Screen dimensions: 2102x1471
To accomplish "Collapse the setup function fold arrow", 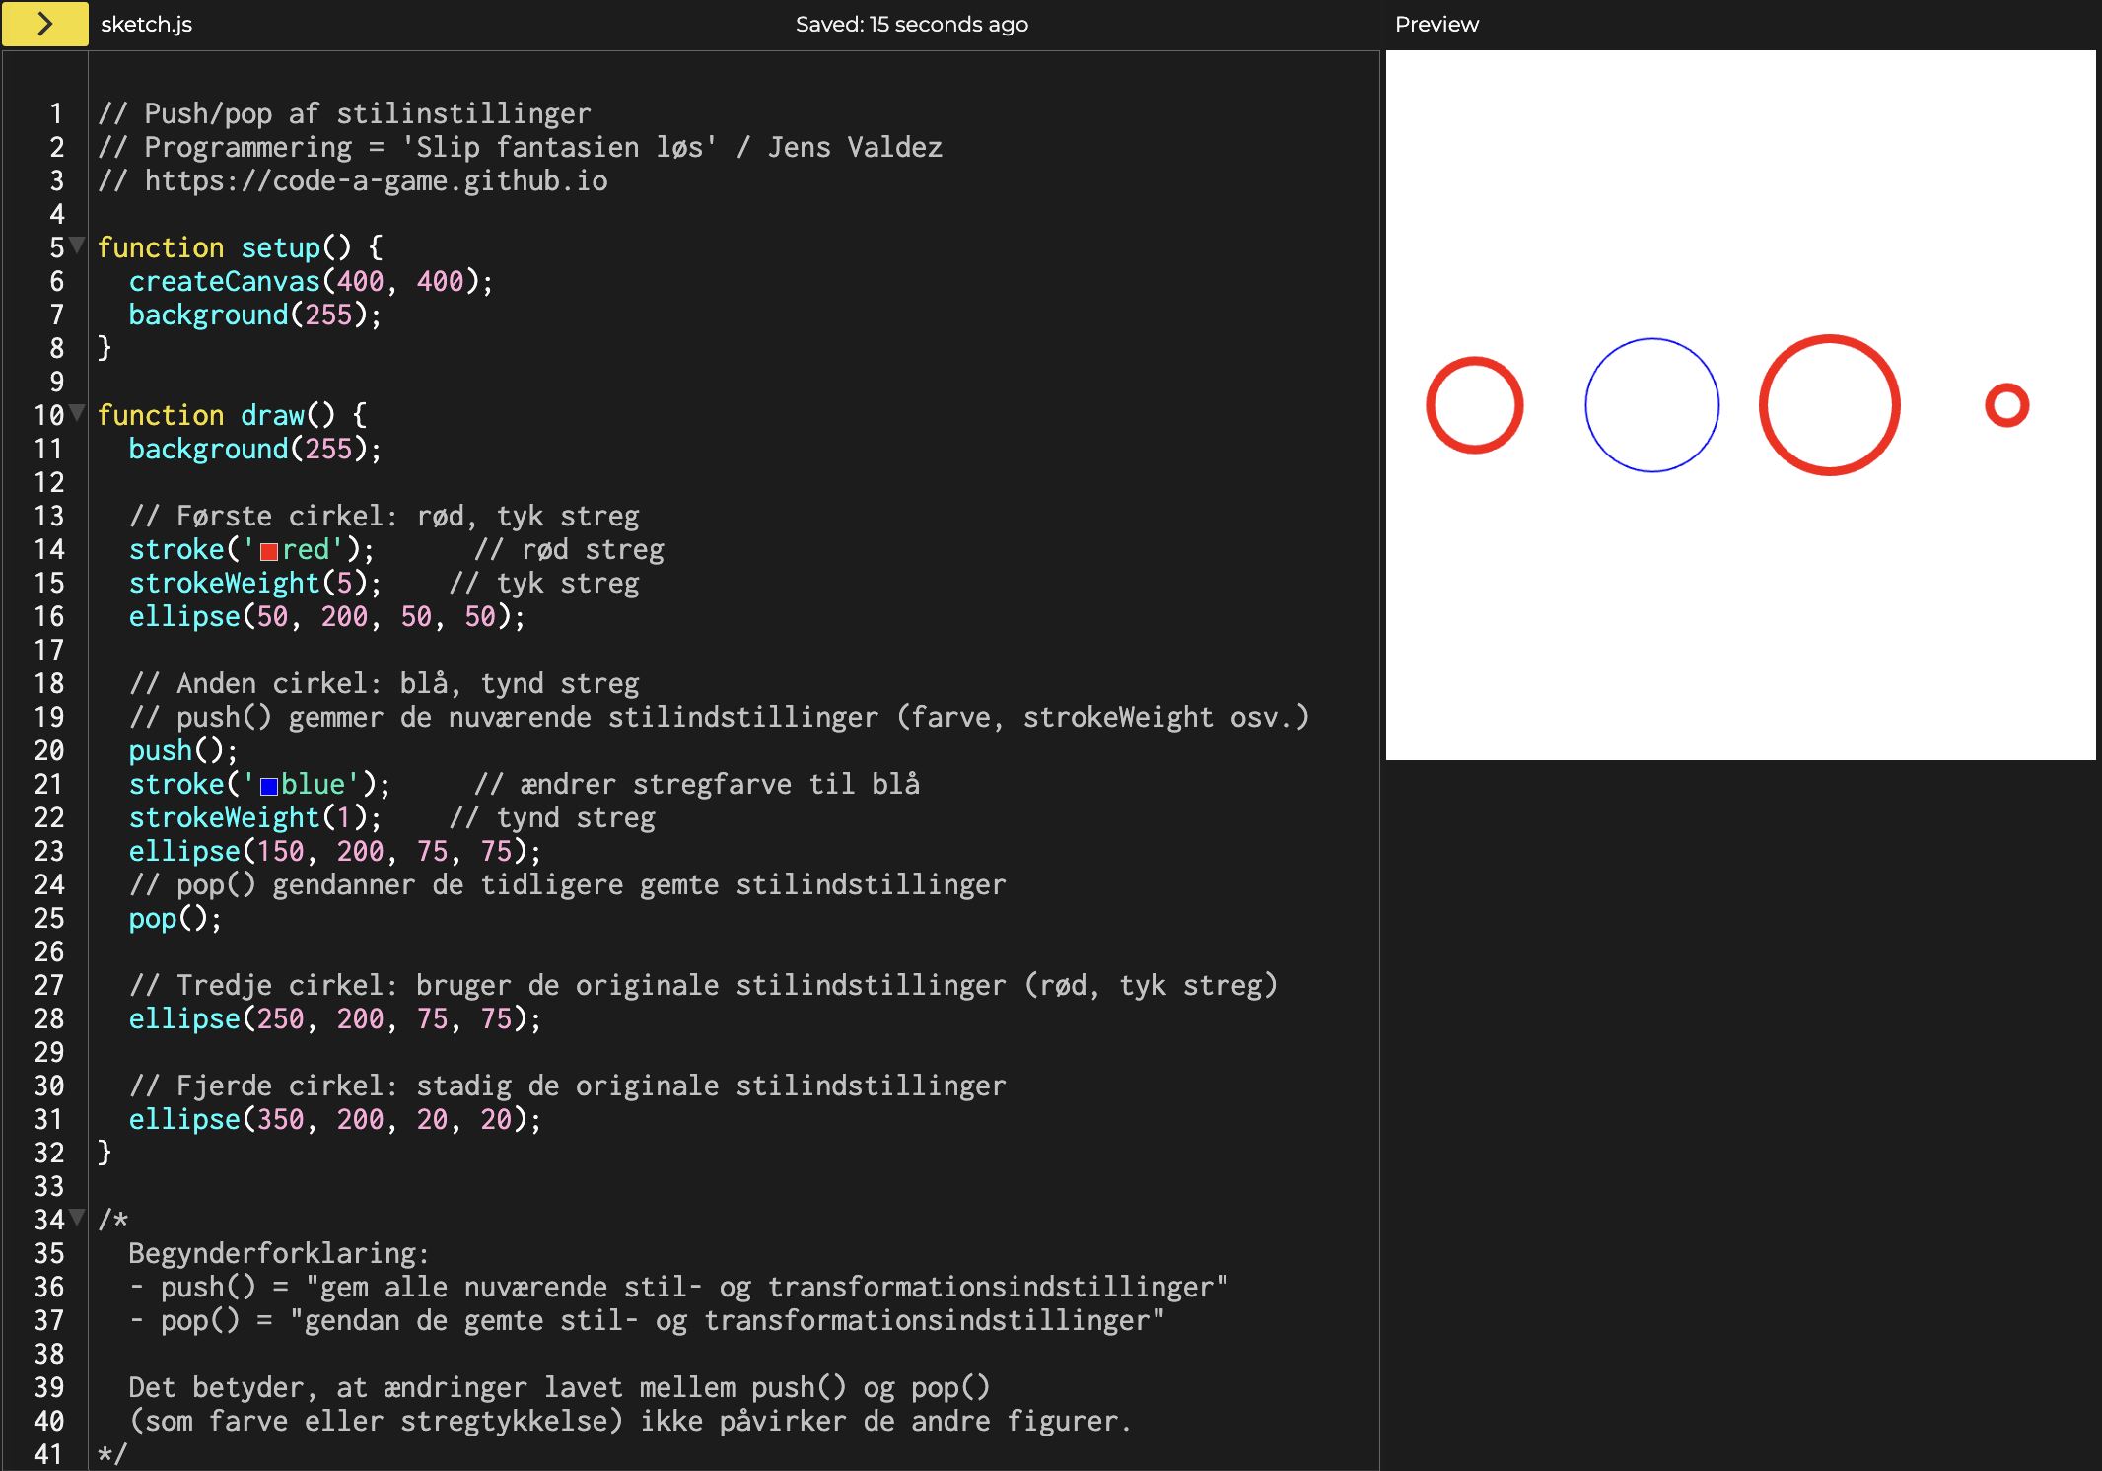I will point(77,245).
